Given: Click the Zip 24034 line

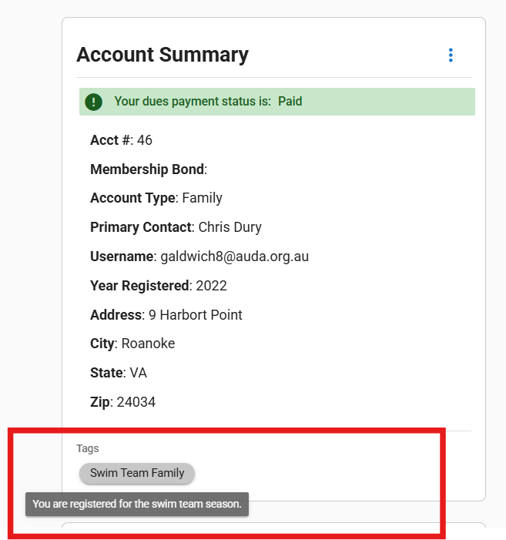Looking at the screenshot, I should tap(122, 402).
